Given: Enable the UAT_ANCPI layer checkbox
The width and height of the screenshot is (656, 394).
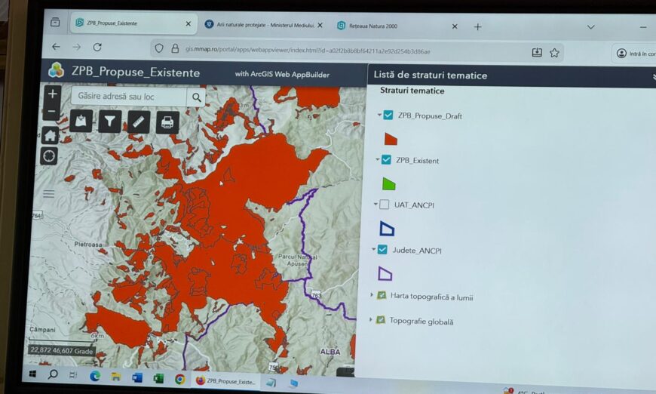Looking at the screenshot, I should point(385,205).
